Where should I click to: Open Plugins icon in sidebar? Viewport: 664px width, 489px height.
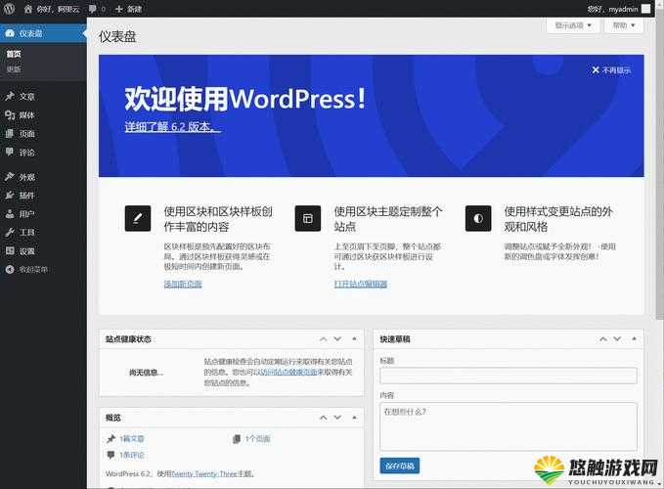(10, 196)
